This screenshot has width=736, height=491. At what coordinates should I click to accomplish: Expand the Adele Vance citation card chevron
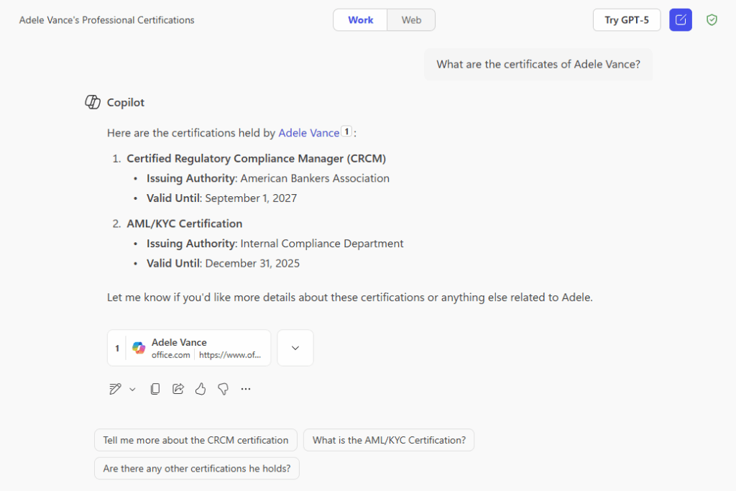(295, 347)
